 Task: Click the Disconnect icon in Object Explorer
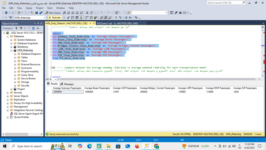coord(21,28)
